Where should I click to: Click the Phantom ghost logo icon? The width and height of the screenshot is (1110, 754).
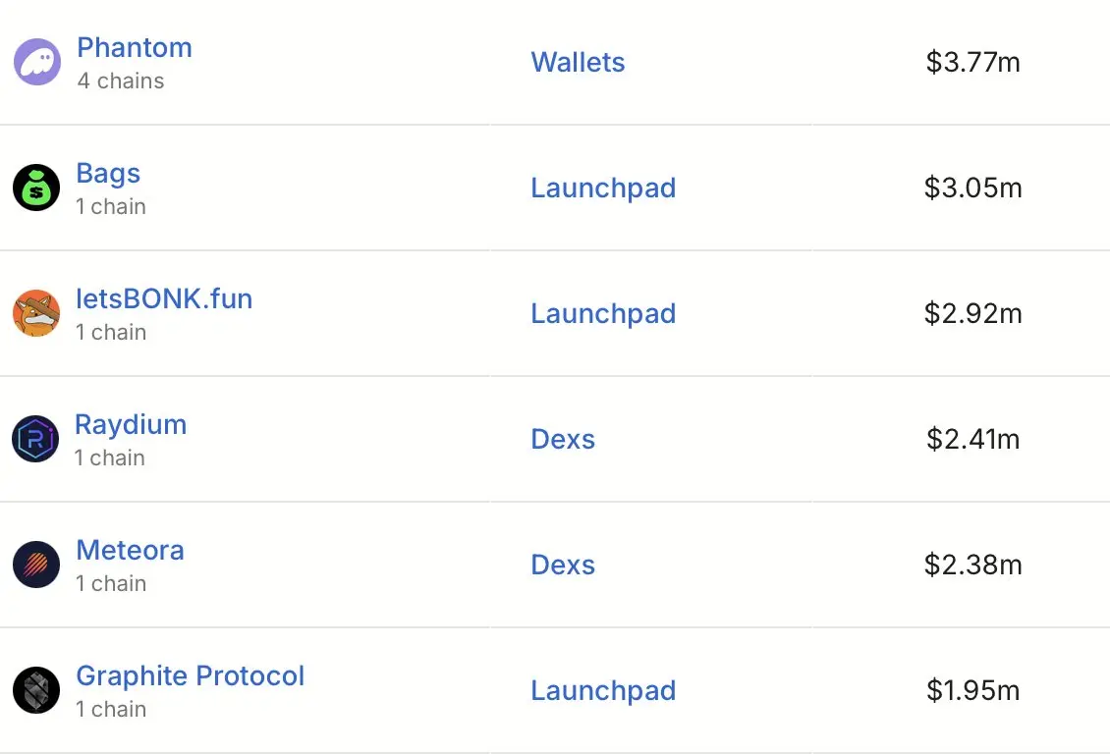pyautogui.click(x=36, y=62)
